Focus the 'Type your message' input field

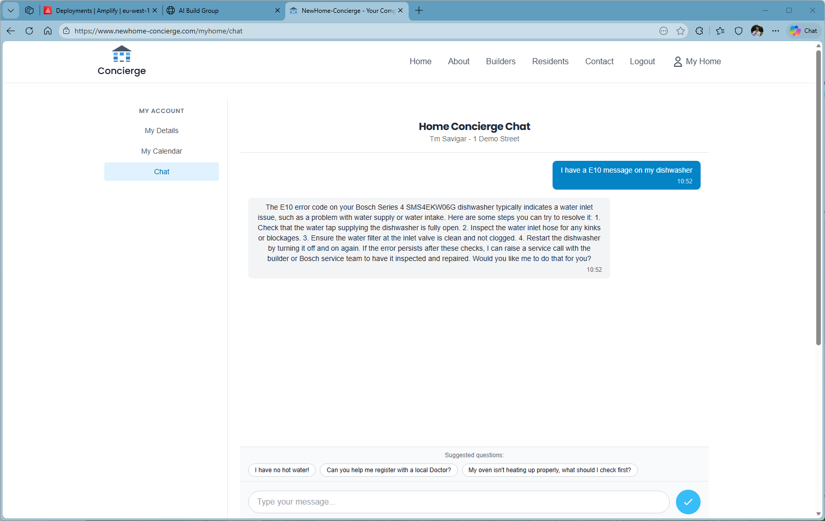point(459,502)
